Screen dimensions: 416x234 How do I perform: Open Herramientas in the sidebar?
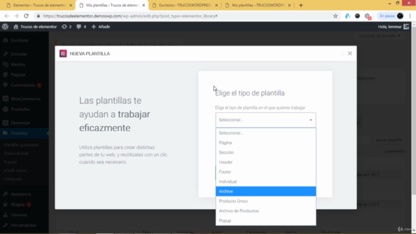pos(23,226)
